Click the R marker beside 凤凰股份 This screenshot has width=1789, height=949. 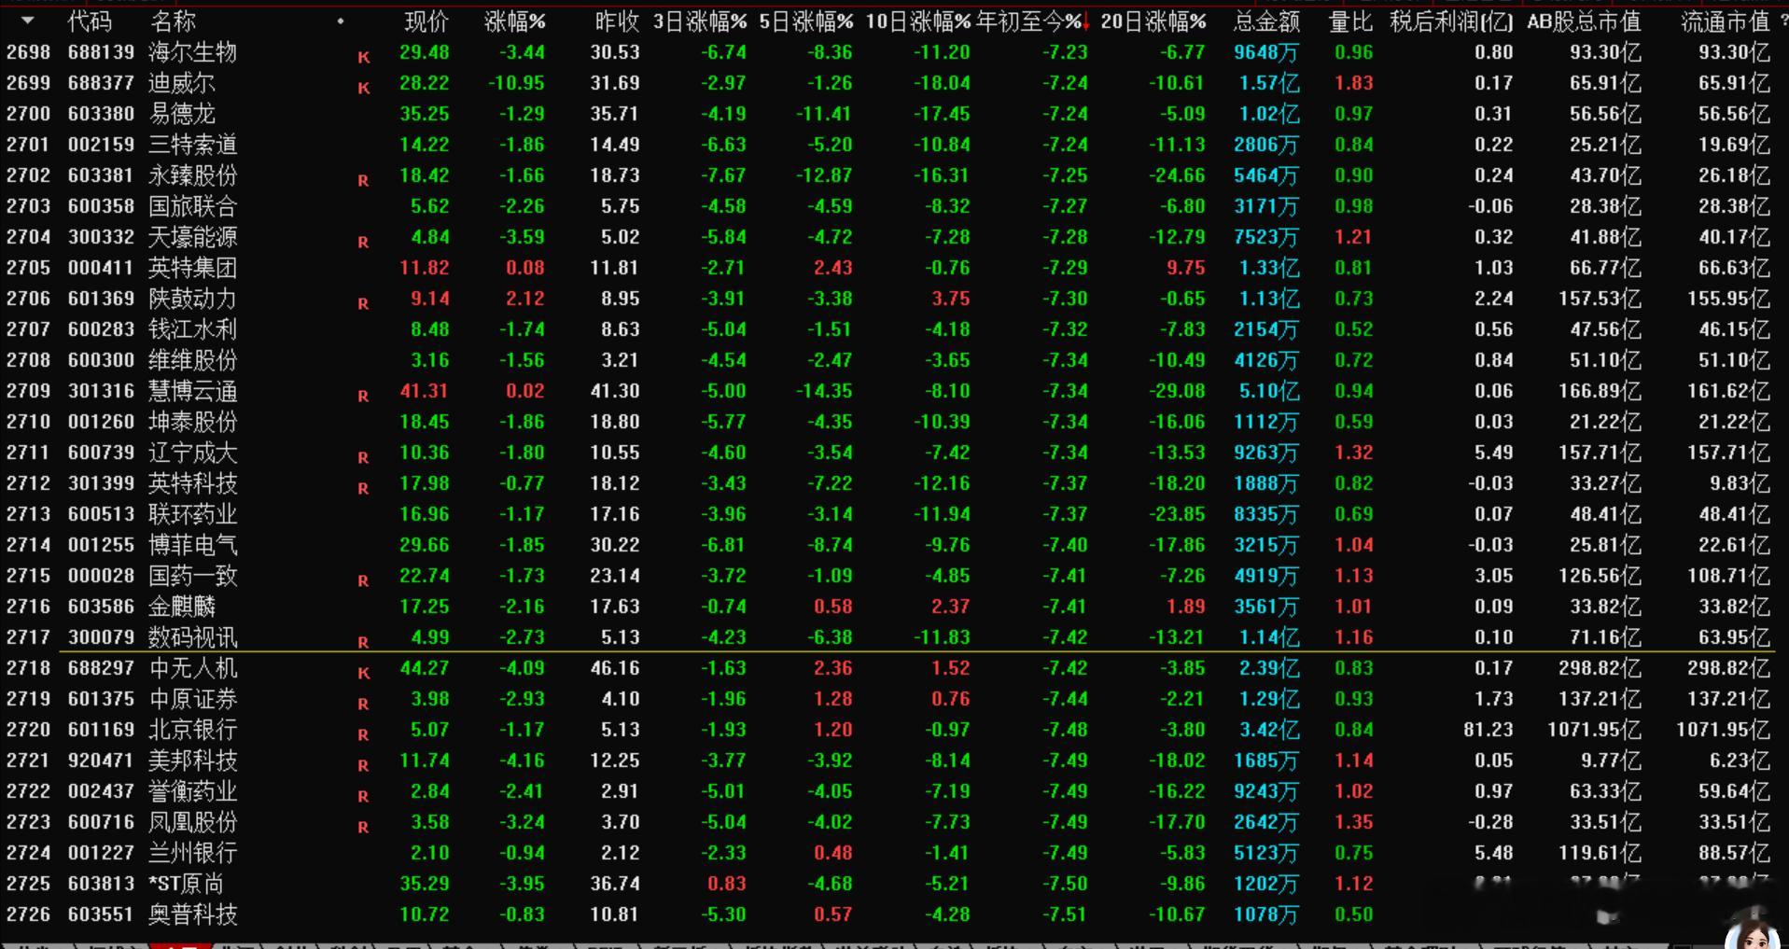[364, 828]
